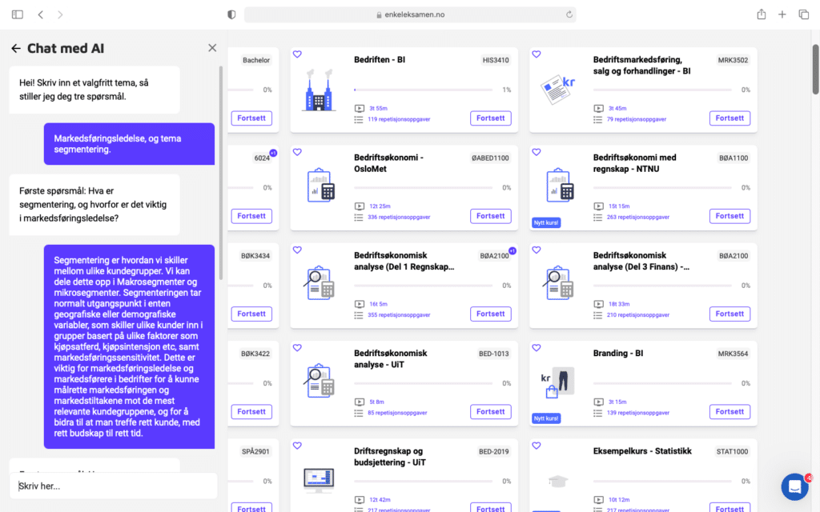Click Fortsett on Branding - BI card
Image resolution: width=820 pixels, height=512 pixels.
730,412
